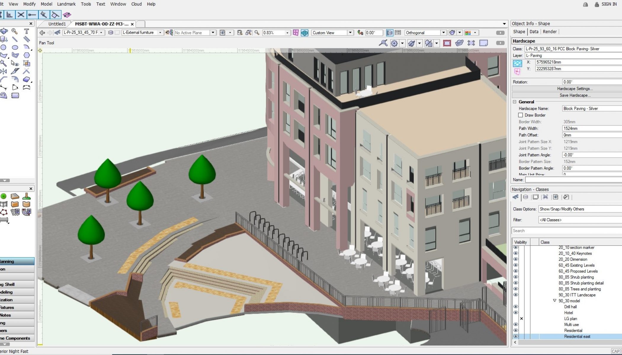Viewport: 622px width, 355px height.
Task: Select the Text tool in the tool palette
Action: (26, 31)
